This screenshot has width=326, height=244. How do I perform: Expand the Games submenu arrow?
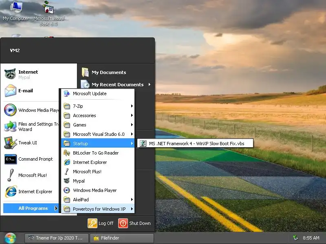coord(132,125)
